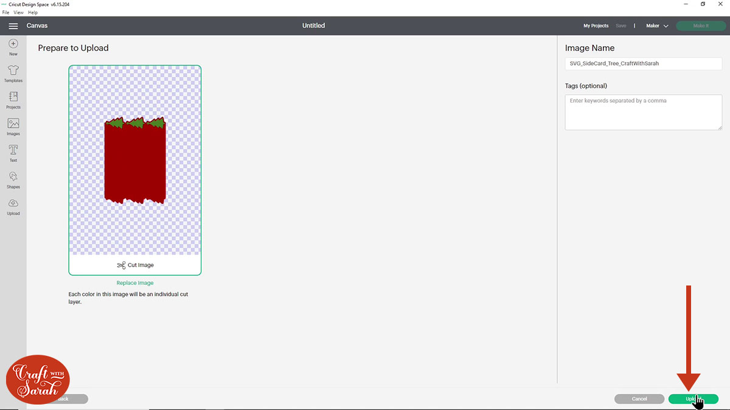Click the Make It button
The image size is (730, 410).
[x=701, y=26]
